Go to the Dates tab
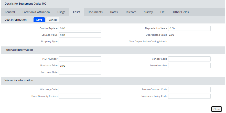226x113 pixels. (x=114, y=12)
